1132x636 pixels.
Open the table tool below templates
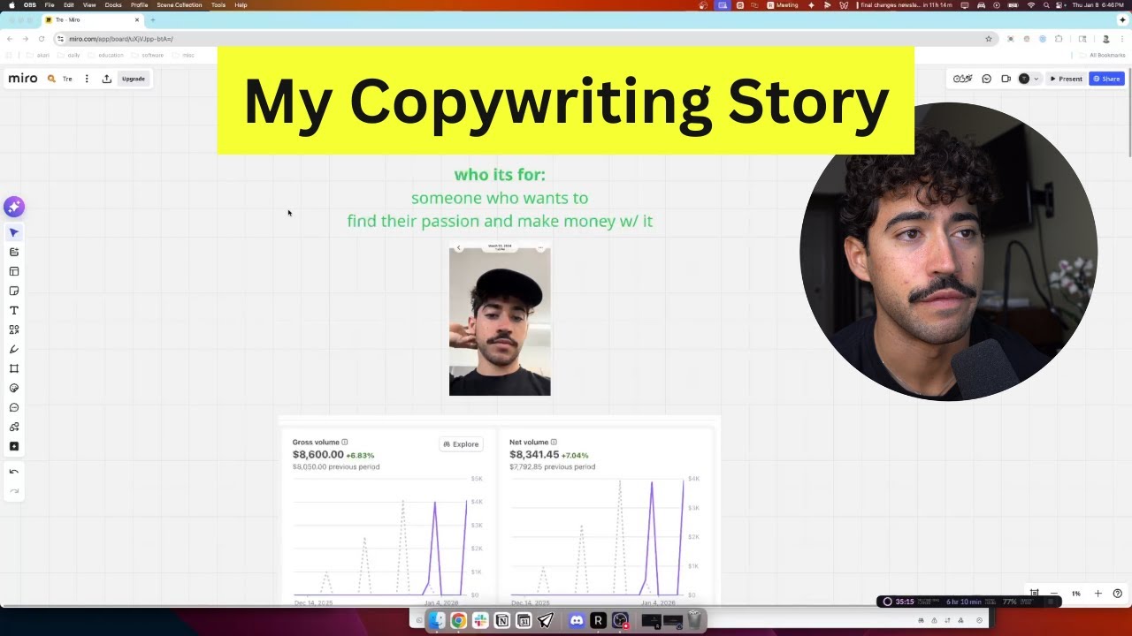13,271
